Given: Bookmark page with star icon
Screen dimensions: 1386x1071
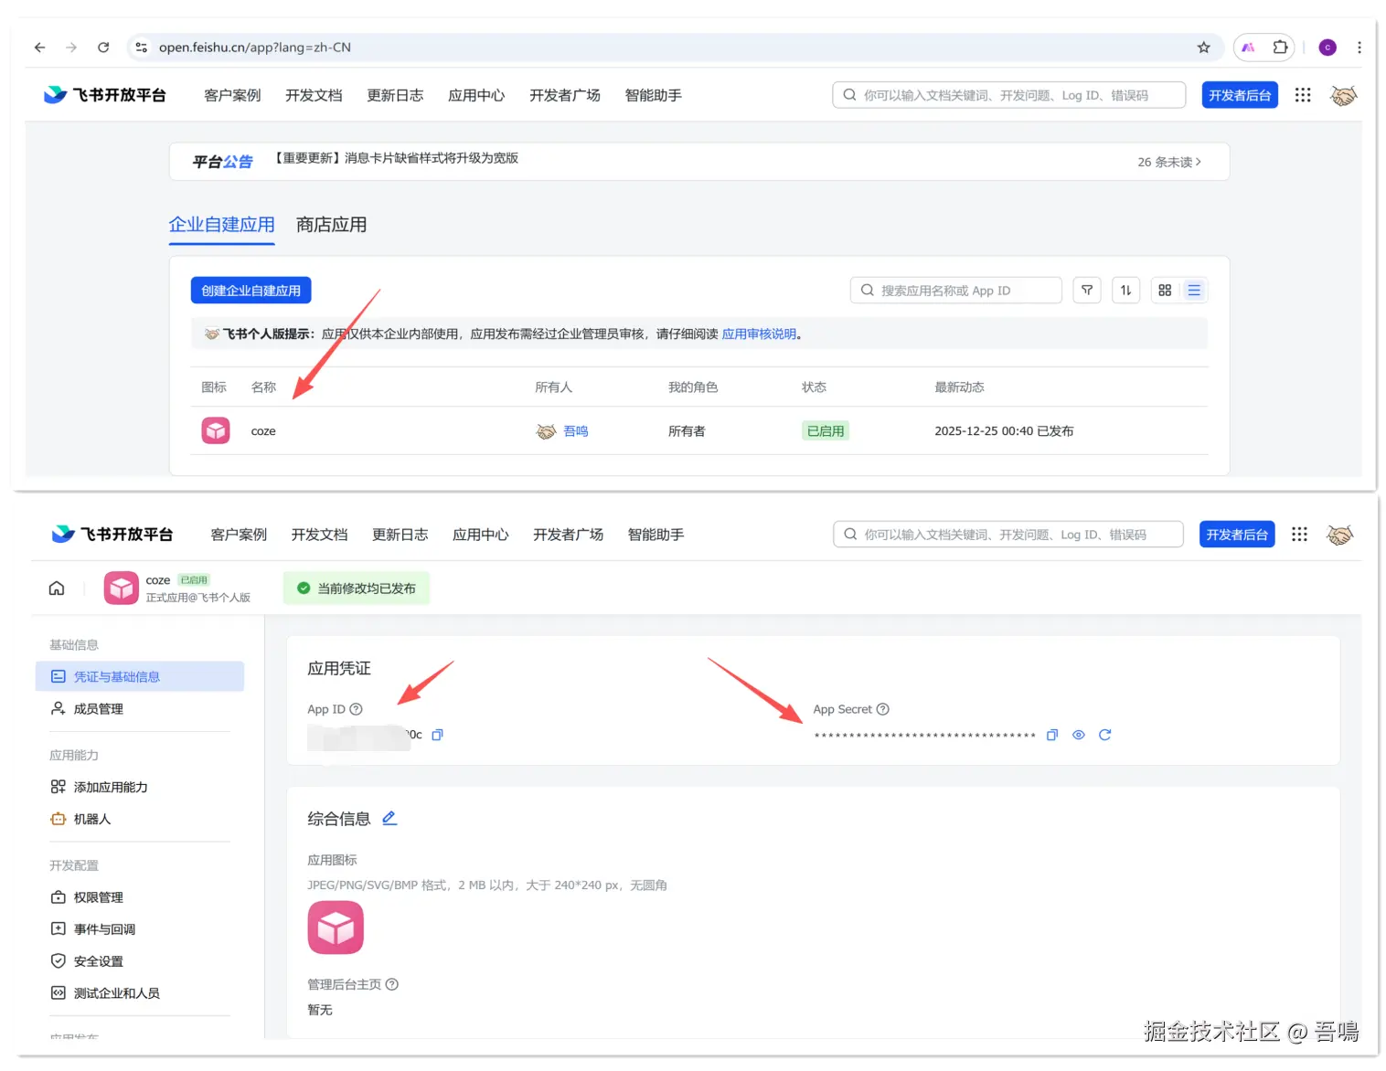Looking at the screenshot, I should tap(1203, 48).
